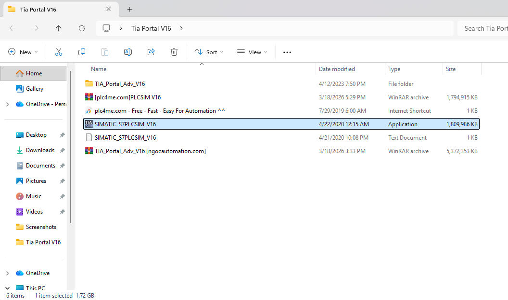The image size is (508, 300).
Task: Open the See more ellipsis menu
Action: 287,52
